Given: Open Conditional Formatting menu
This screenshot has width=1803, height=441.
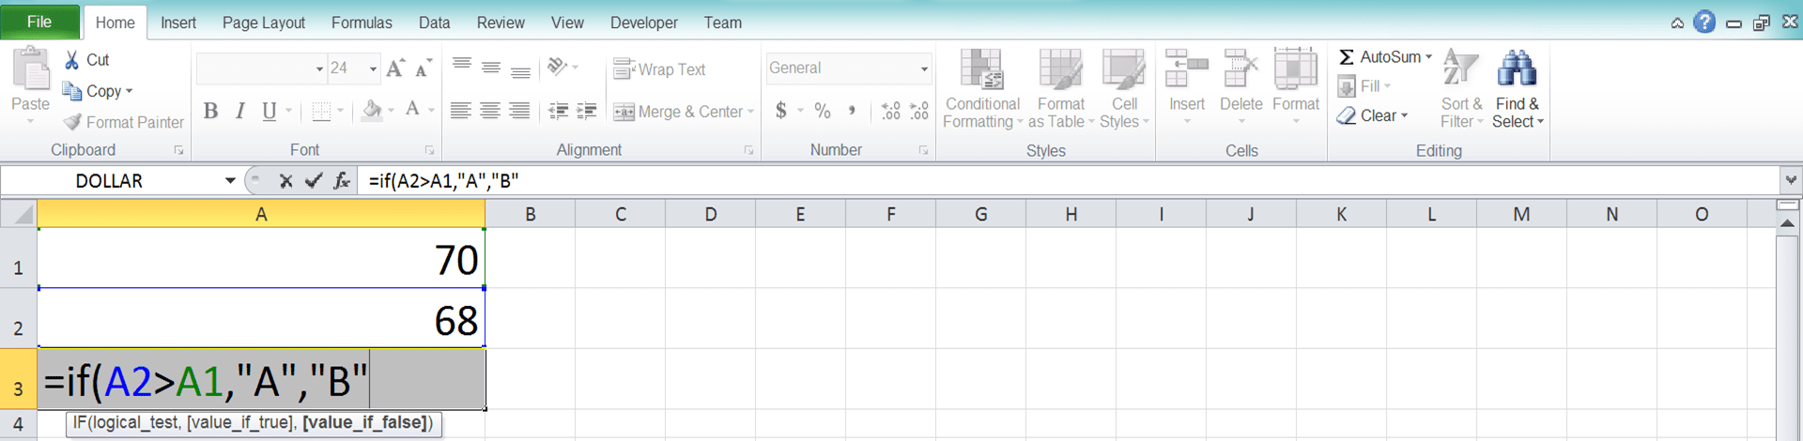Looking at the screenshot, I should [982, 88].
